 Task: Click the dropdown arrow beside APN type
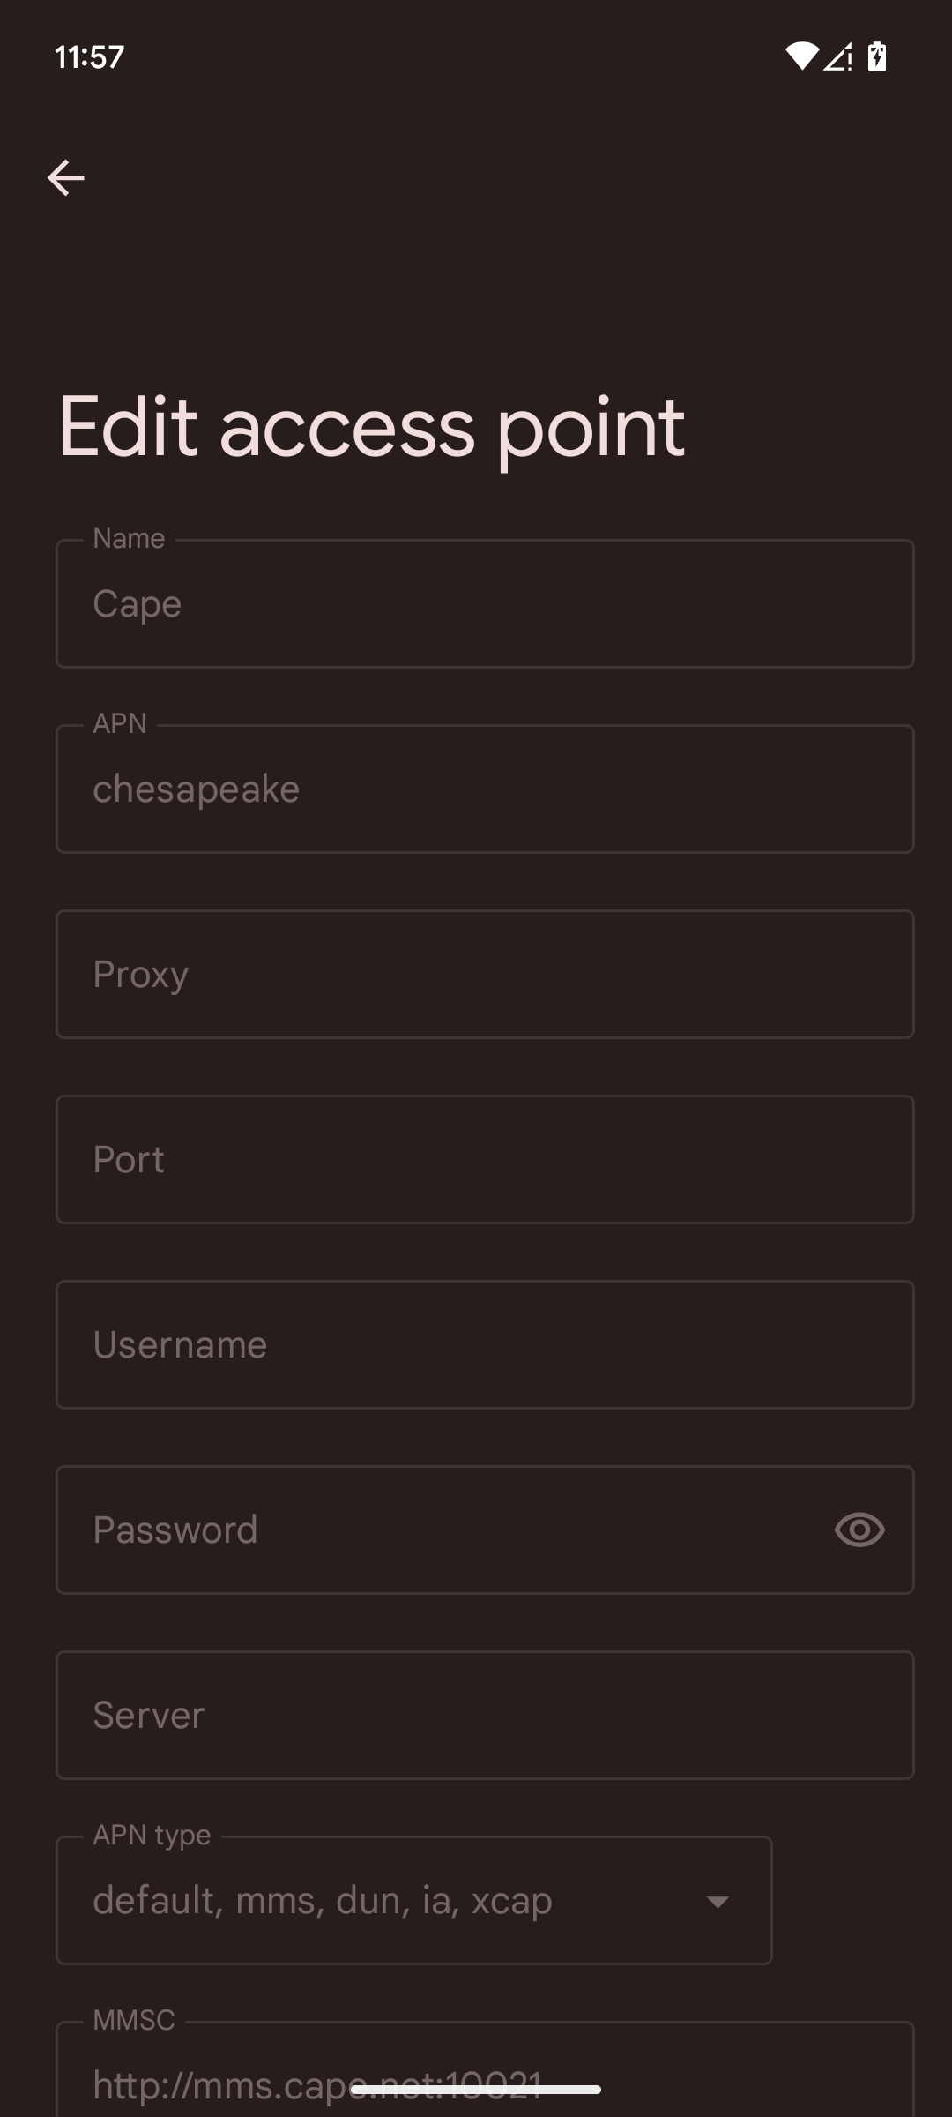(x=718, y=1902)
